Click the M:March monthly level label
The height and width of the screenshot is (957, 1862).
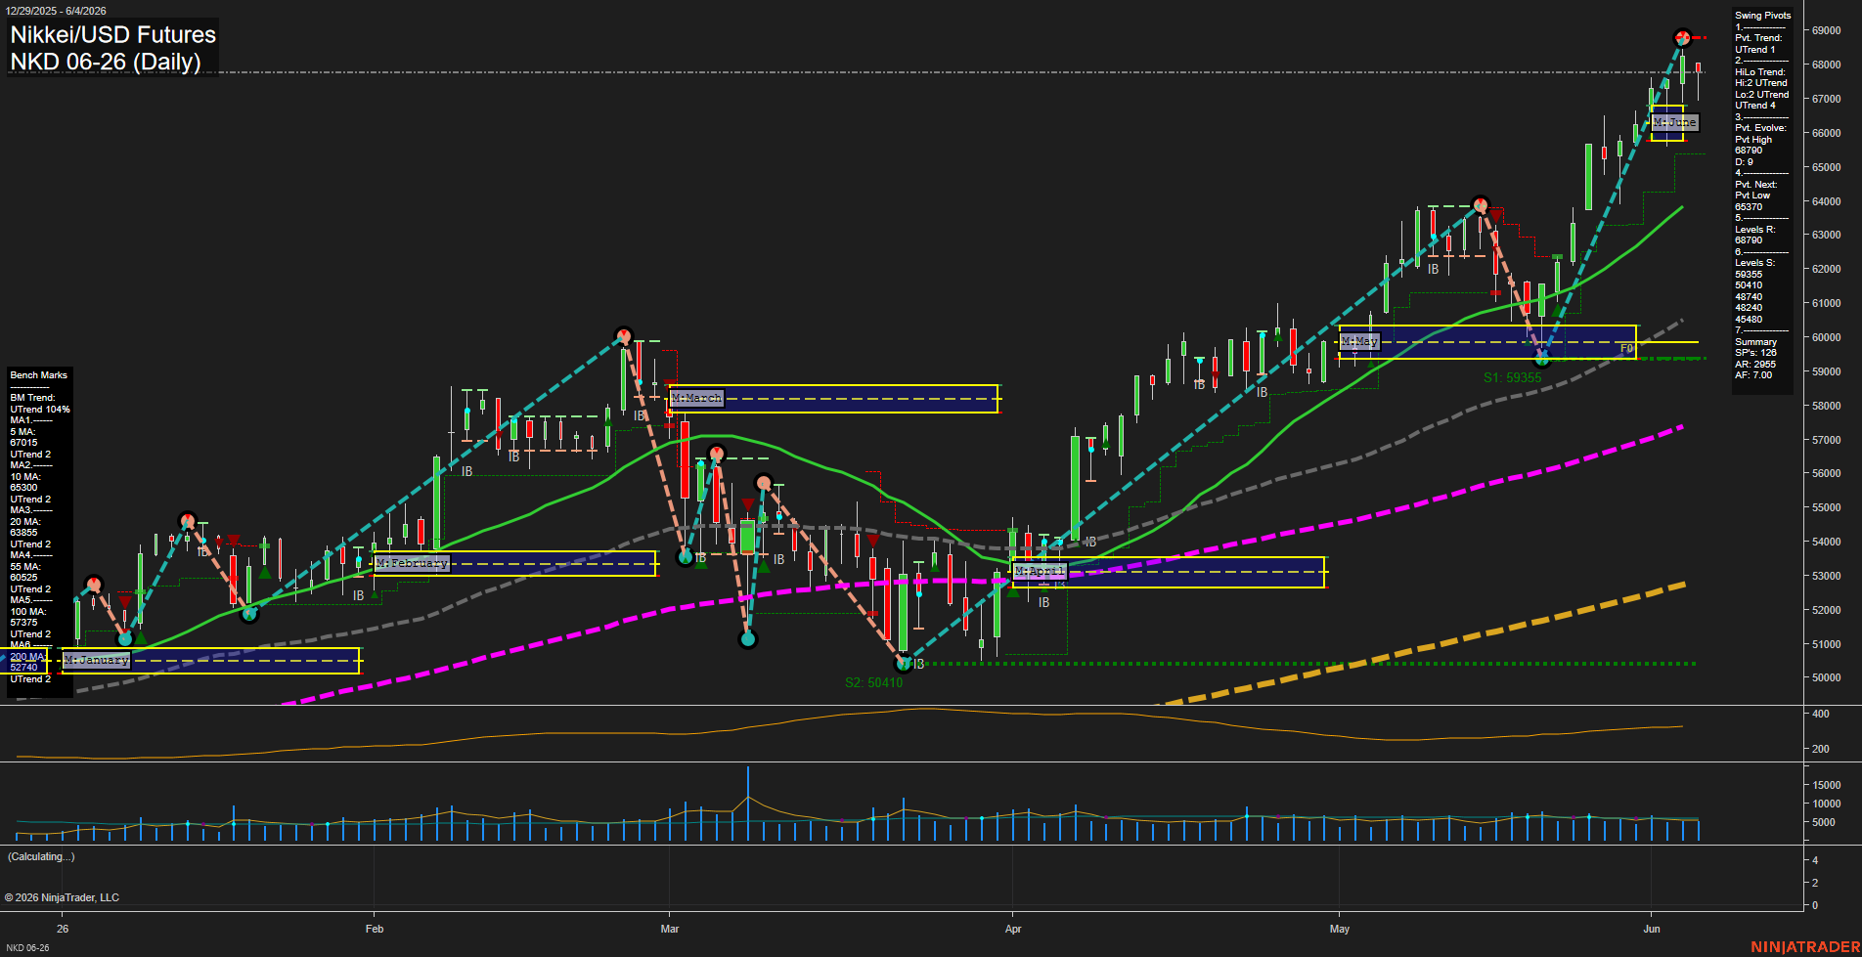point(696,398)
